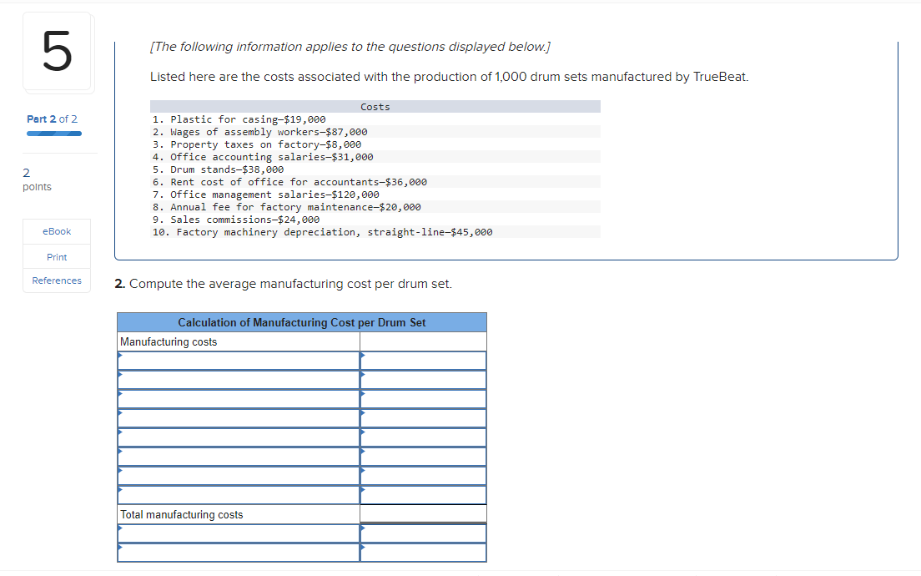Click the amount cell beside Manufacturing costs header

pos(422,341)
